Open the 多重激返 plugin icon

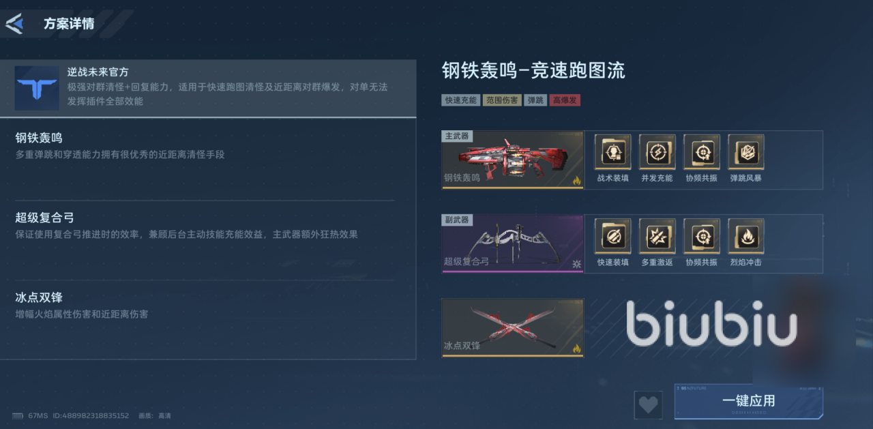[657, 236]
